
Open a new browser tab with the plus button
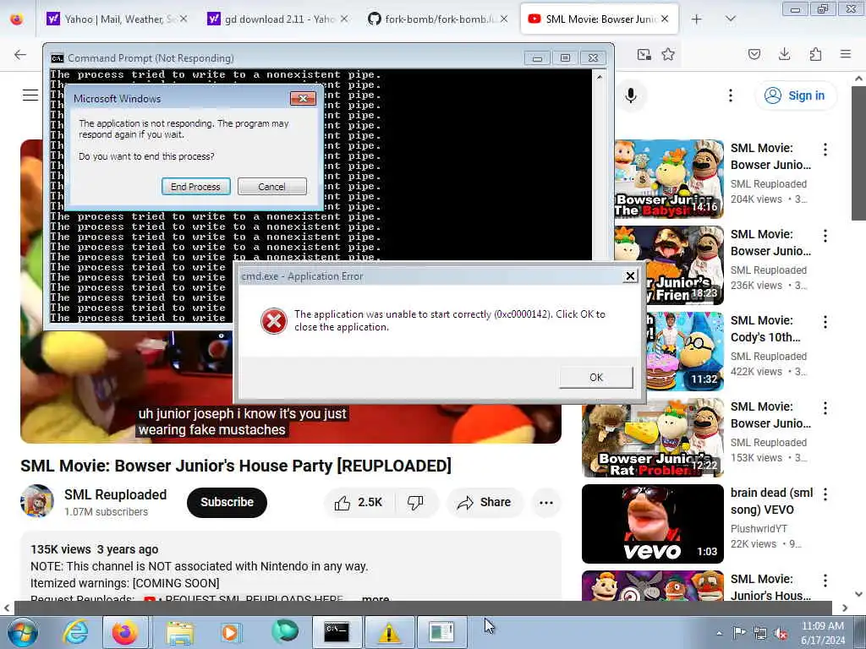[697, 19]
